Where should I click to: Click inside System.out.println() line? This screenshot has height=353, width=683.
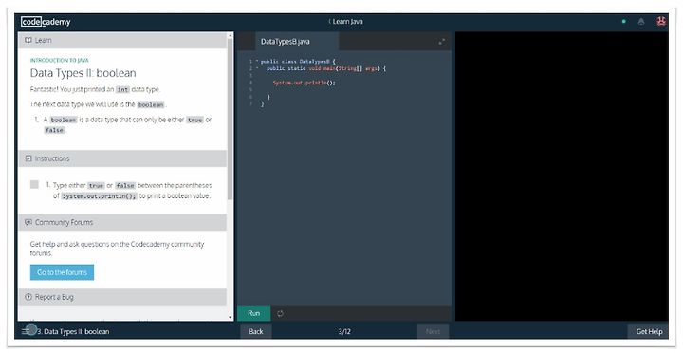tap(305, 83)
